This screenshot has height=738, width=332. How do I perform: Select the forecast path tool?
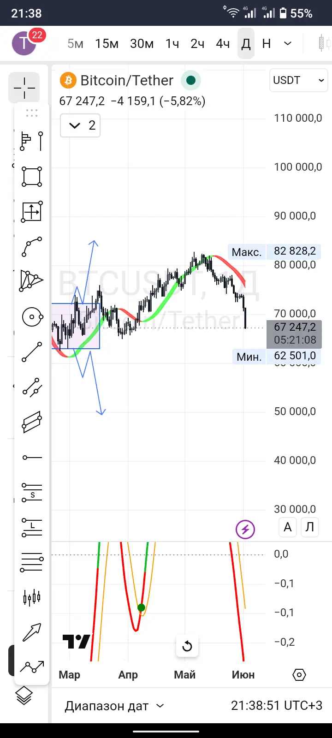click(x=32, y=667)
